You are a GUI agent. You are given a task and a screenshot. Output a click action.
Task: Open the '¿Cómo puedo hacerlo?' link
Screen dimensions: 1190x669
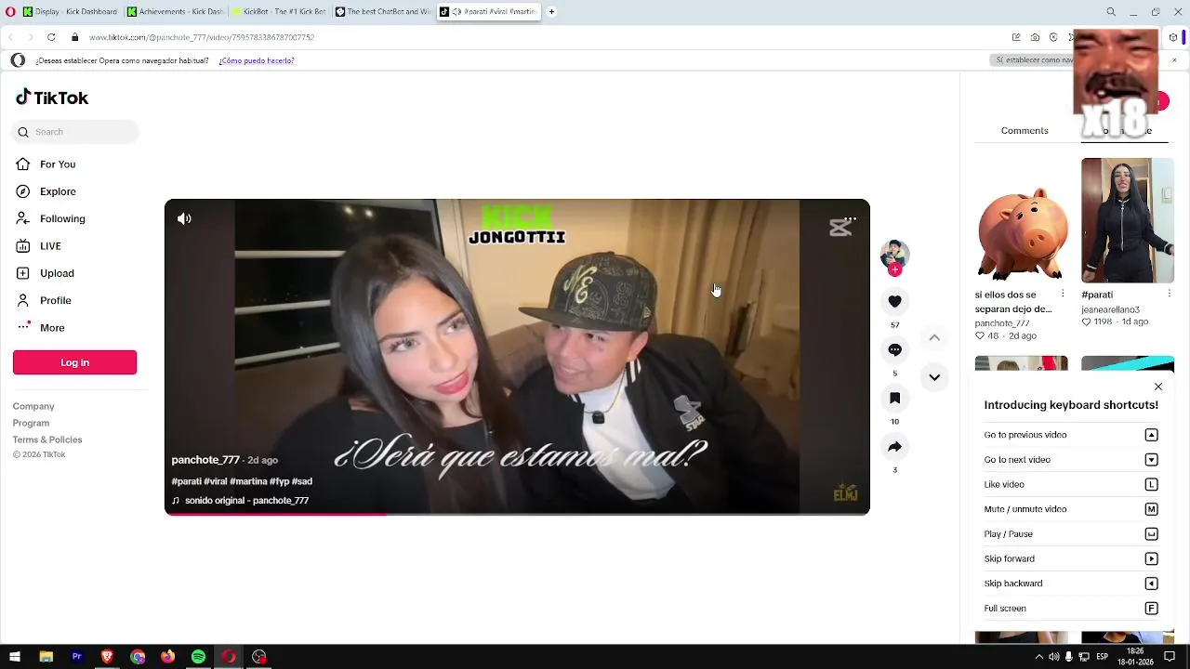point(257,60)
